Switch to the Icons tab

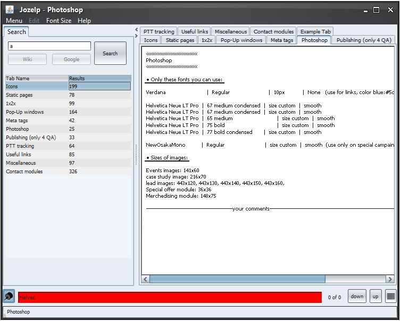point(151,40)
